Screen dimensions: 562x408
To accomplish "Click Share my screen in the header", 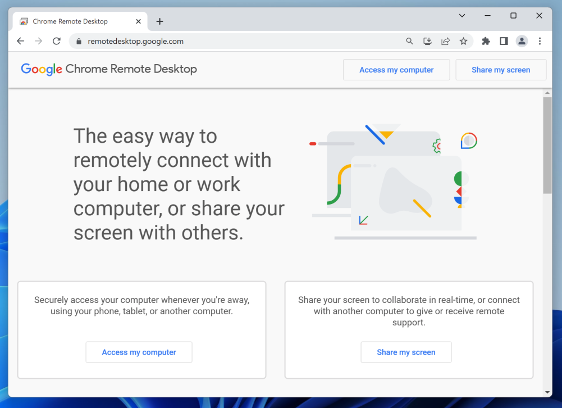I will (x=501, y=70).
